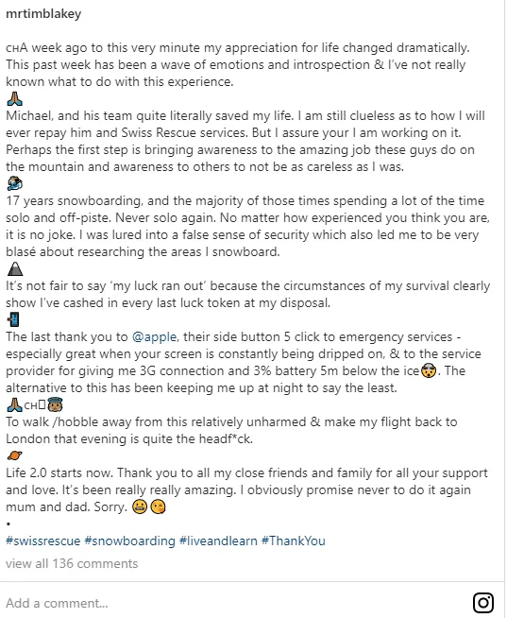Image resolution: width=507 pixels, height=618 pixels.
Task: Open the Instagram logo icon
Action: tap(483, 603)
